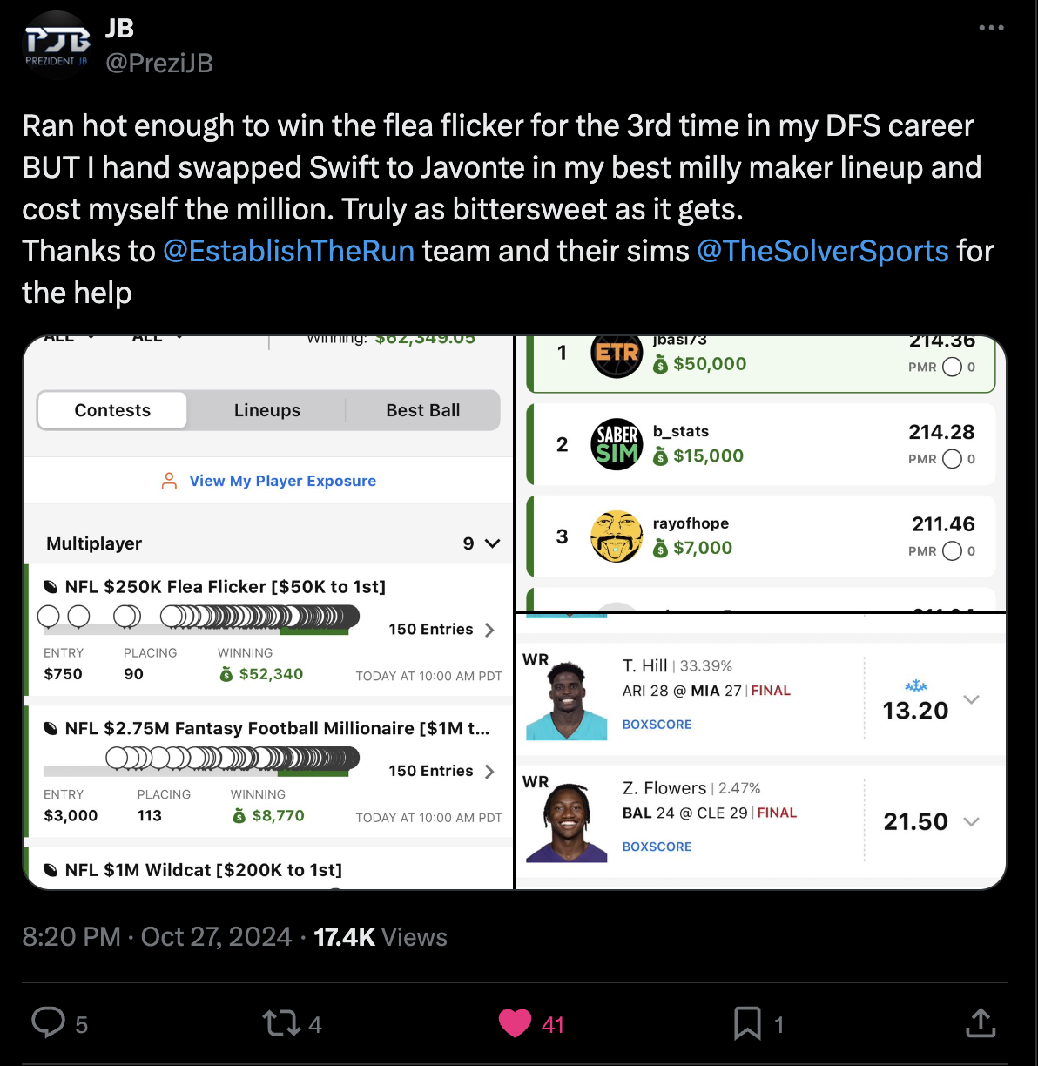This screenshot has height=1066, width=1038.
Task: Toggle PMR circle for b_stats
Action: [953, 459]
